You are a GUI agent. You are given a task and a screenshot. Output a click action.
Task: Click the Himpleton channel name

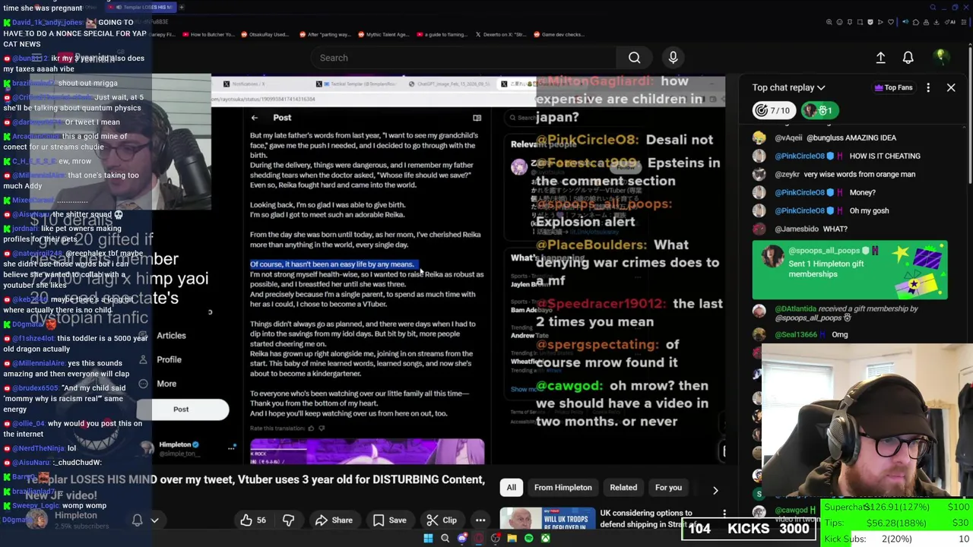(75, 515)
